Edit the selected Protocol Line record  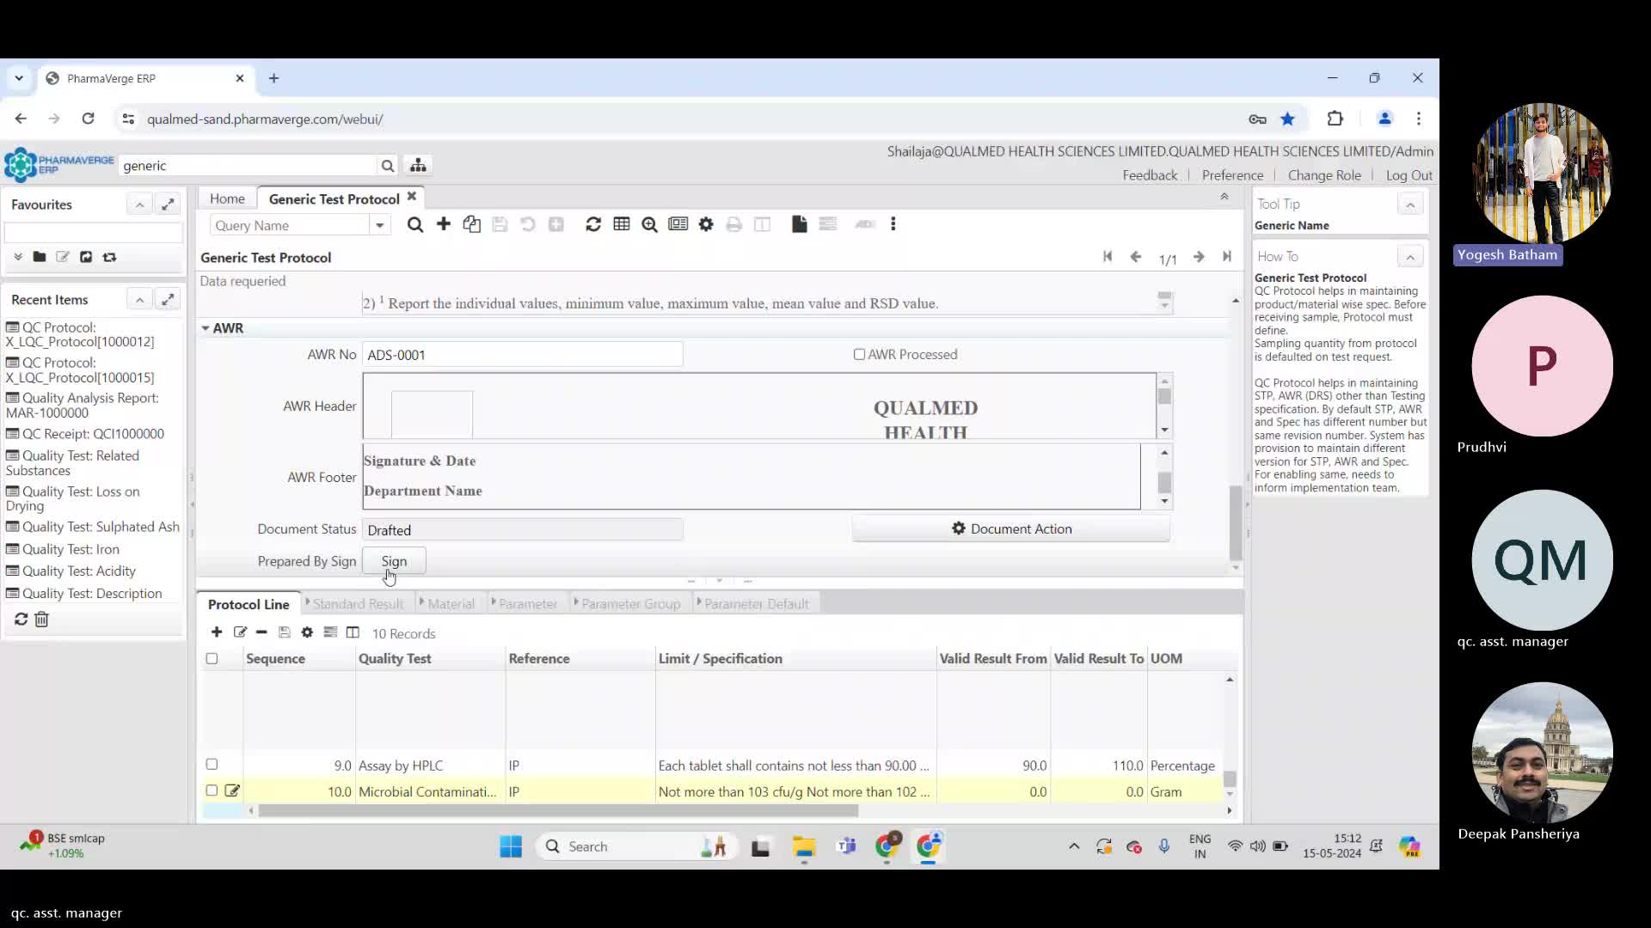(240, 632)
